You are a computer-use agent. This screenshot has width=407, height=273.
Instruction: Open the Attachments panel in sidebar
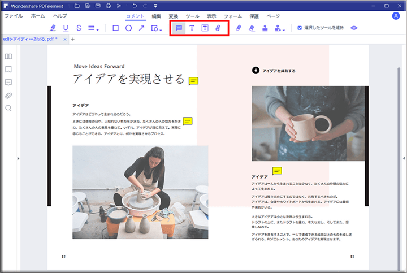pyautogui.click(x=8, y=96)
